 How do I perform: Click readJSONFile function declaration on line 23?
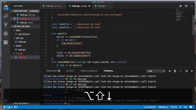[89, 62]
